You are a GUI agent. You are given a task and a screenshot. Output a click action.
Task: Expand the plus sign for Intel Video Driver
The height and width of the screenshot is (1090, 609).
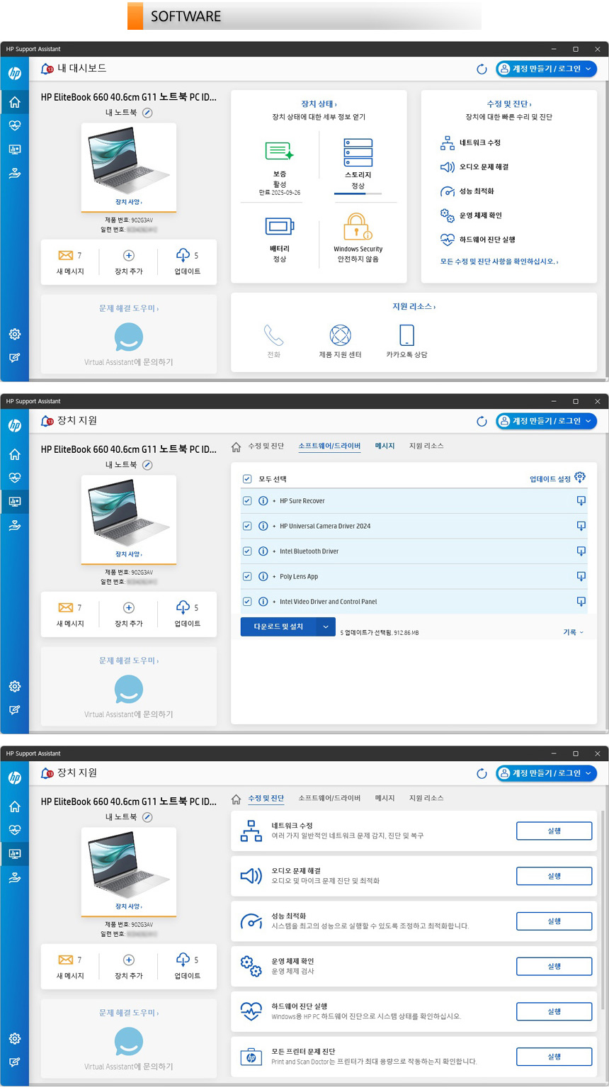pyautogui.click(x=274, y=602)
